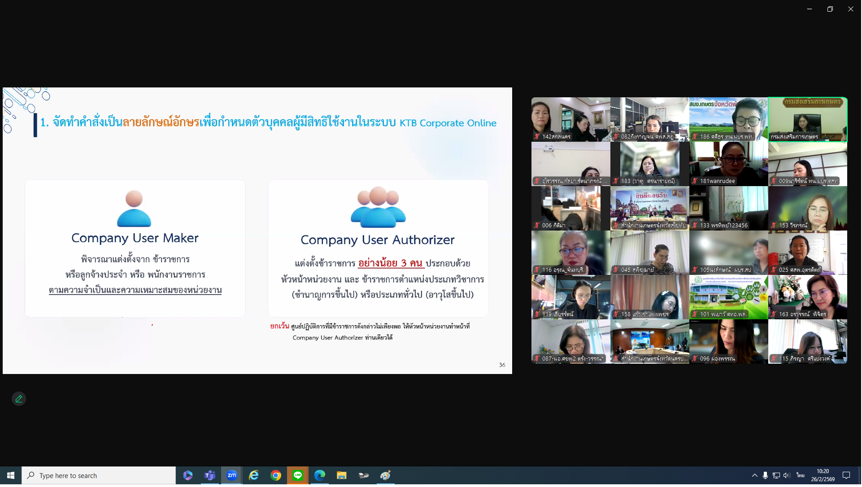Launch Internet Explorer from taskbar

254,475
